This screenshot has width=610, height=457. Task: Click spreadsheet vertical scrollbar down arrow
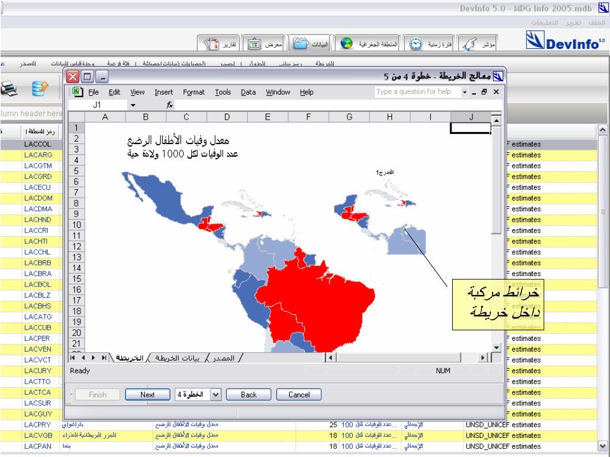(x=496, y=348)
